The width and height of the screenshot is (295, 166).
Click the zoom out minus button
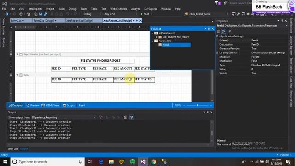point(184,105)
